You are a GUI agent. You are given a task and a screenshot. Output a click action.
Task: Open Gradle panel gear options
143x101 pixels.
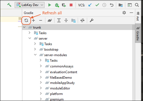click(x=124, y=13)
